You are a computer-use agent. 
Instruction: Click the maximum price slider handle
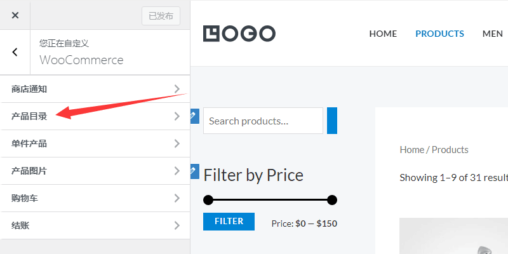(331, 200)
